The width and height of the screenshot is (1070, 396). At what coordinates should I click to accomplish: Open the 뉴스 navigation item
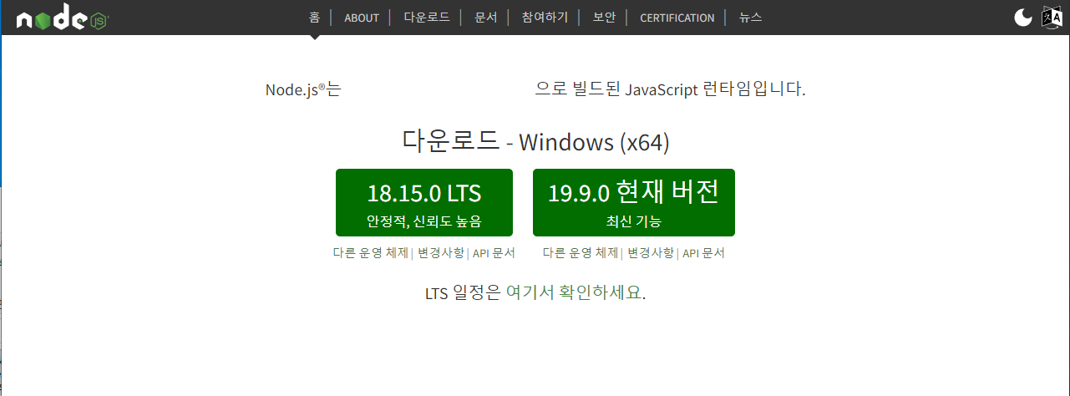750,18
